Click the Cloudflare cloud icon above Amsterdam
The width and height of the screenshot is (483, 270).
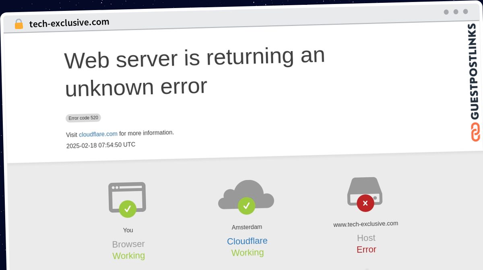246,197
